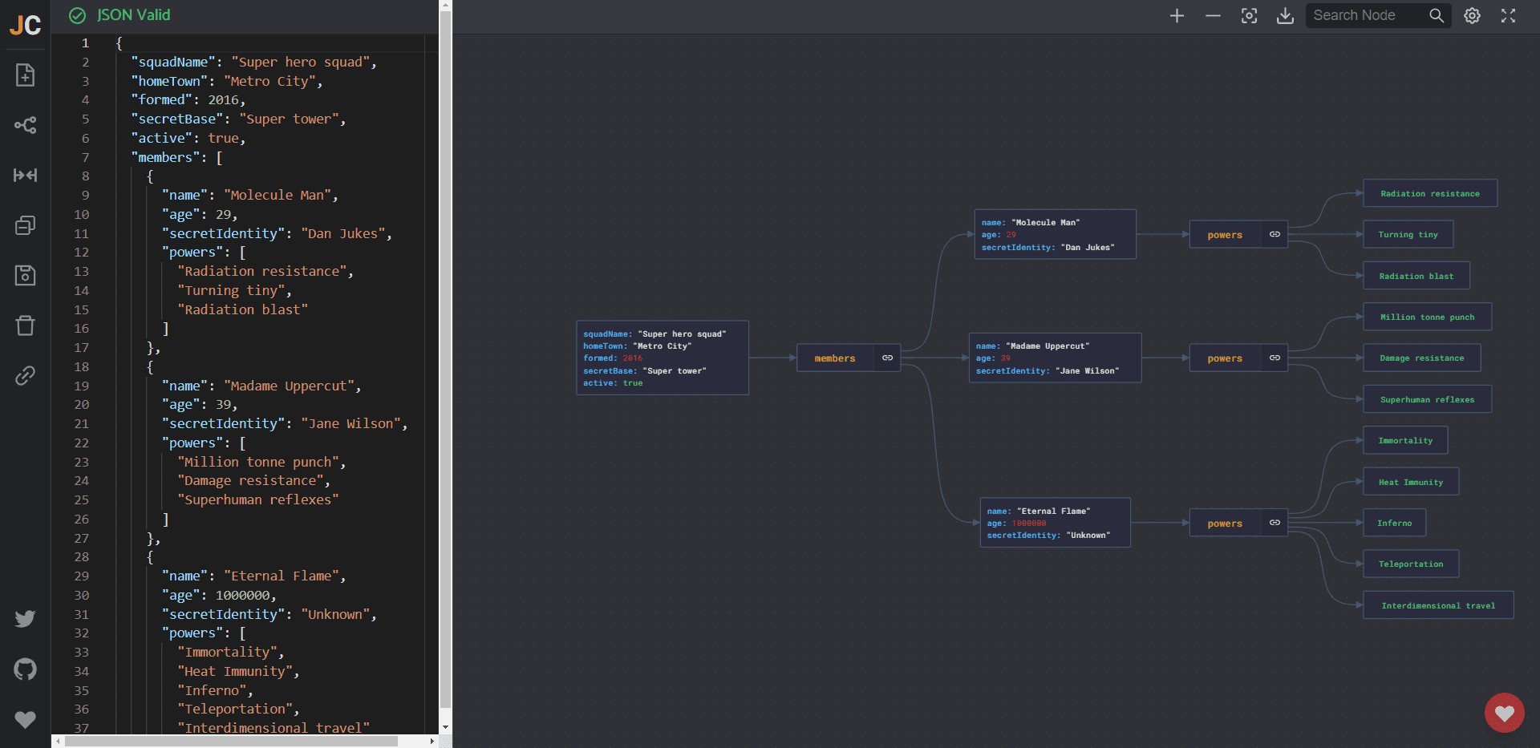The height and width of the screenshot is (748, 1540).
Task: Click the Super hero squad root node
Action: click(x=663, y=358)
